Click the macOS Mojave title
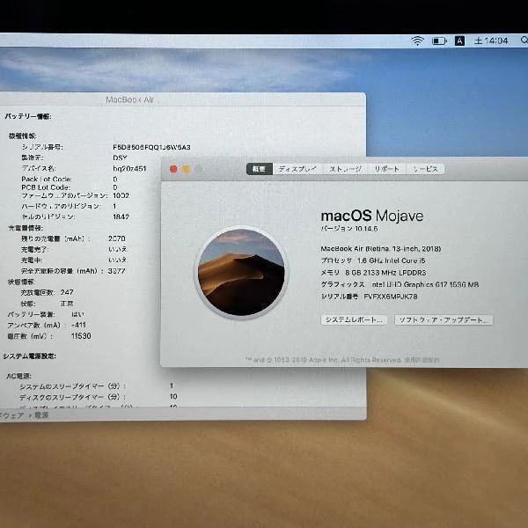 coord(372,216)
